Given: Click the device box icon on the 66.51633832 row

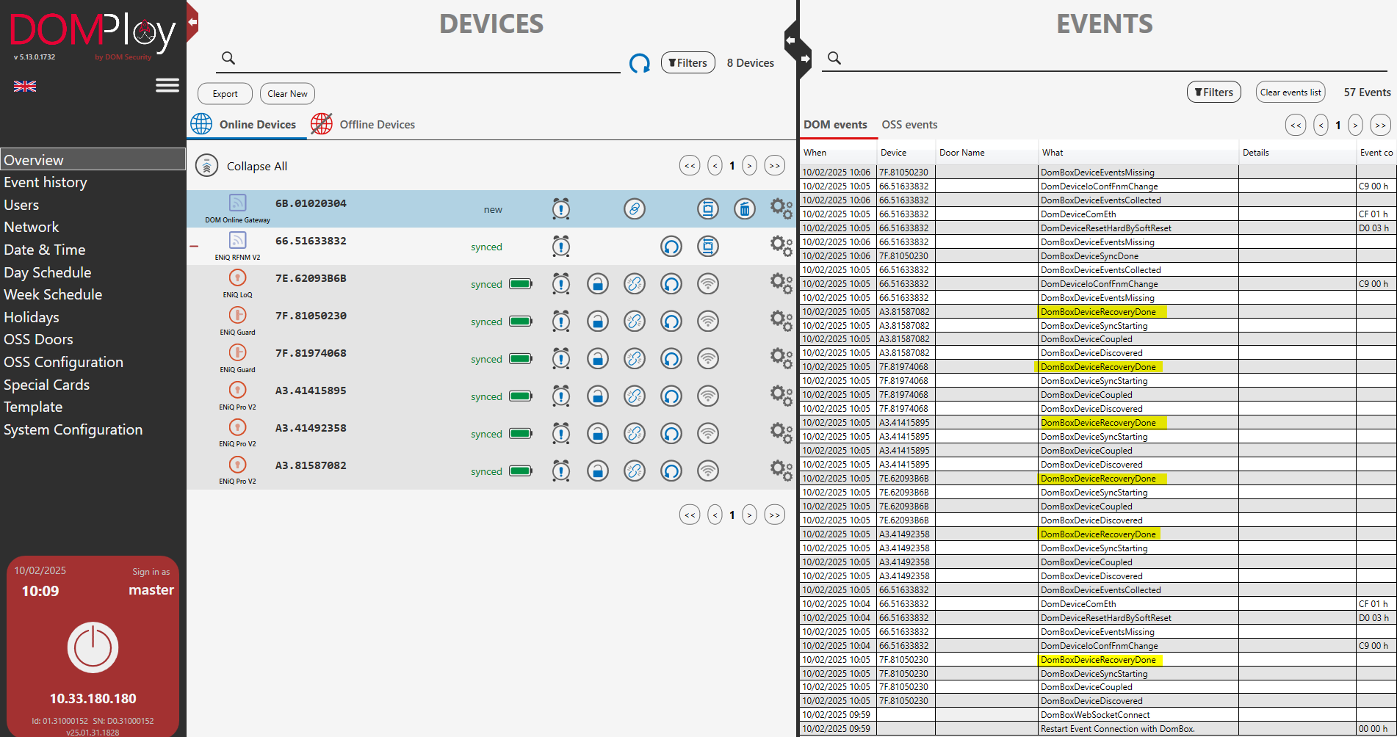Looking at the screenshot, I should (x=708, y=247).
